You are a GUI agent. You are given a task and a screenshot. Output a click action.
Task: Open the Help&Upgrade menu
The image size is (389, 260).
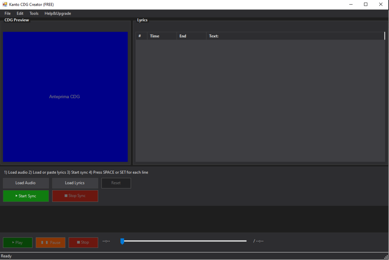pyautogui.click(x=58, y=13)
